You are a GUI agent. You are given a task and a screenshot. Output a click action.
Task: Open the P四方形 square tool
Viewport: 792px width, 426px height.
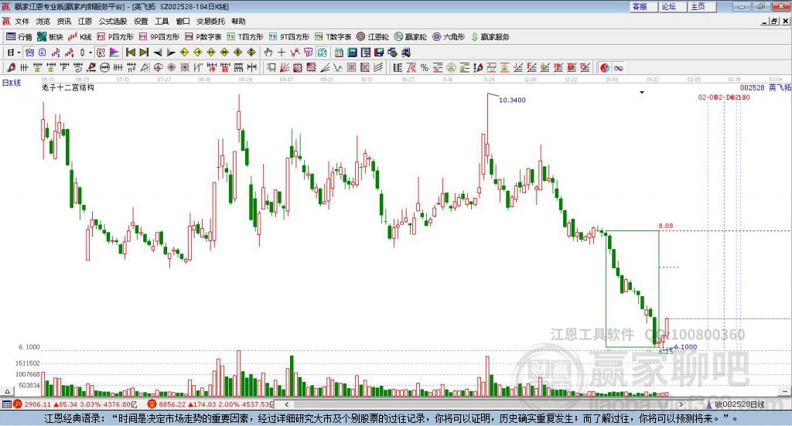[115, 36]
